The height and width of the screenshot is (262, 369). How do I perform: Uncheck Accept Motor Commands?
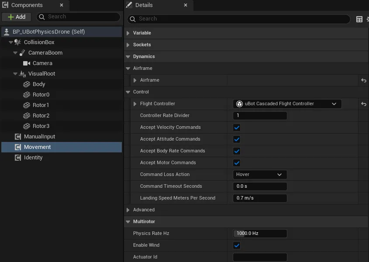click(x=237, y=163)
